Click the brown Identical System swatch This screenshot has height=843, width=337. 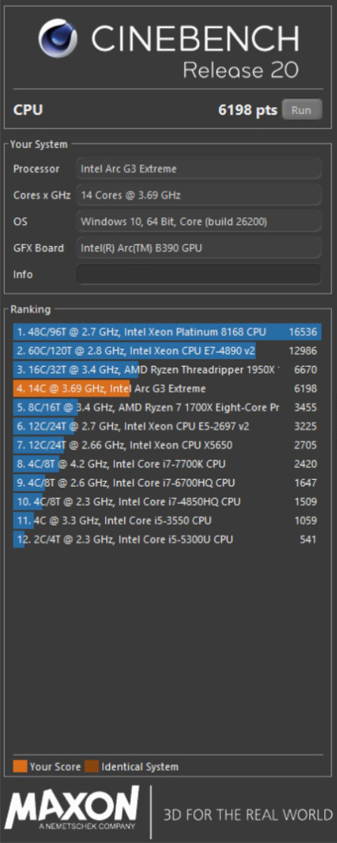click(x=92, y=766)
